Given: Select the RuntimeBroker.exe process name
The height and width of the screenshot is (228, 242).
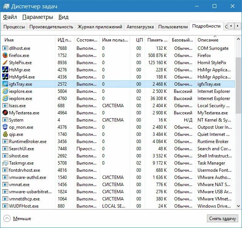Looking at the screenshot, I should [x=28, y=142].
